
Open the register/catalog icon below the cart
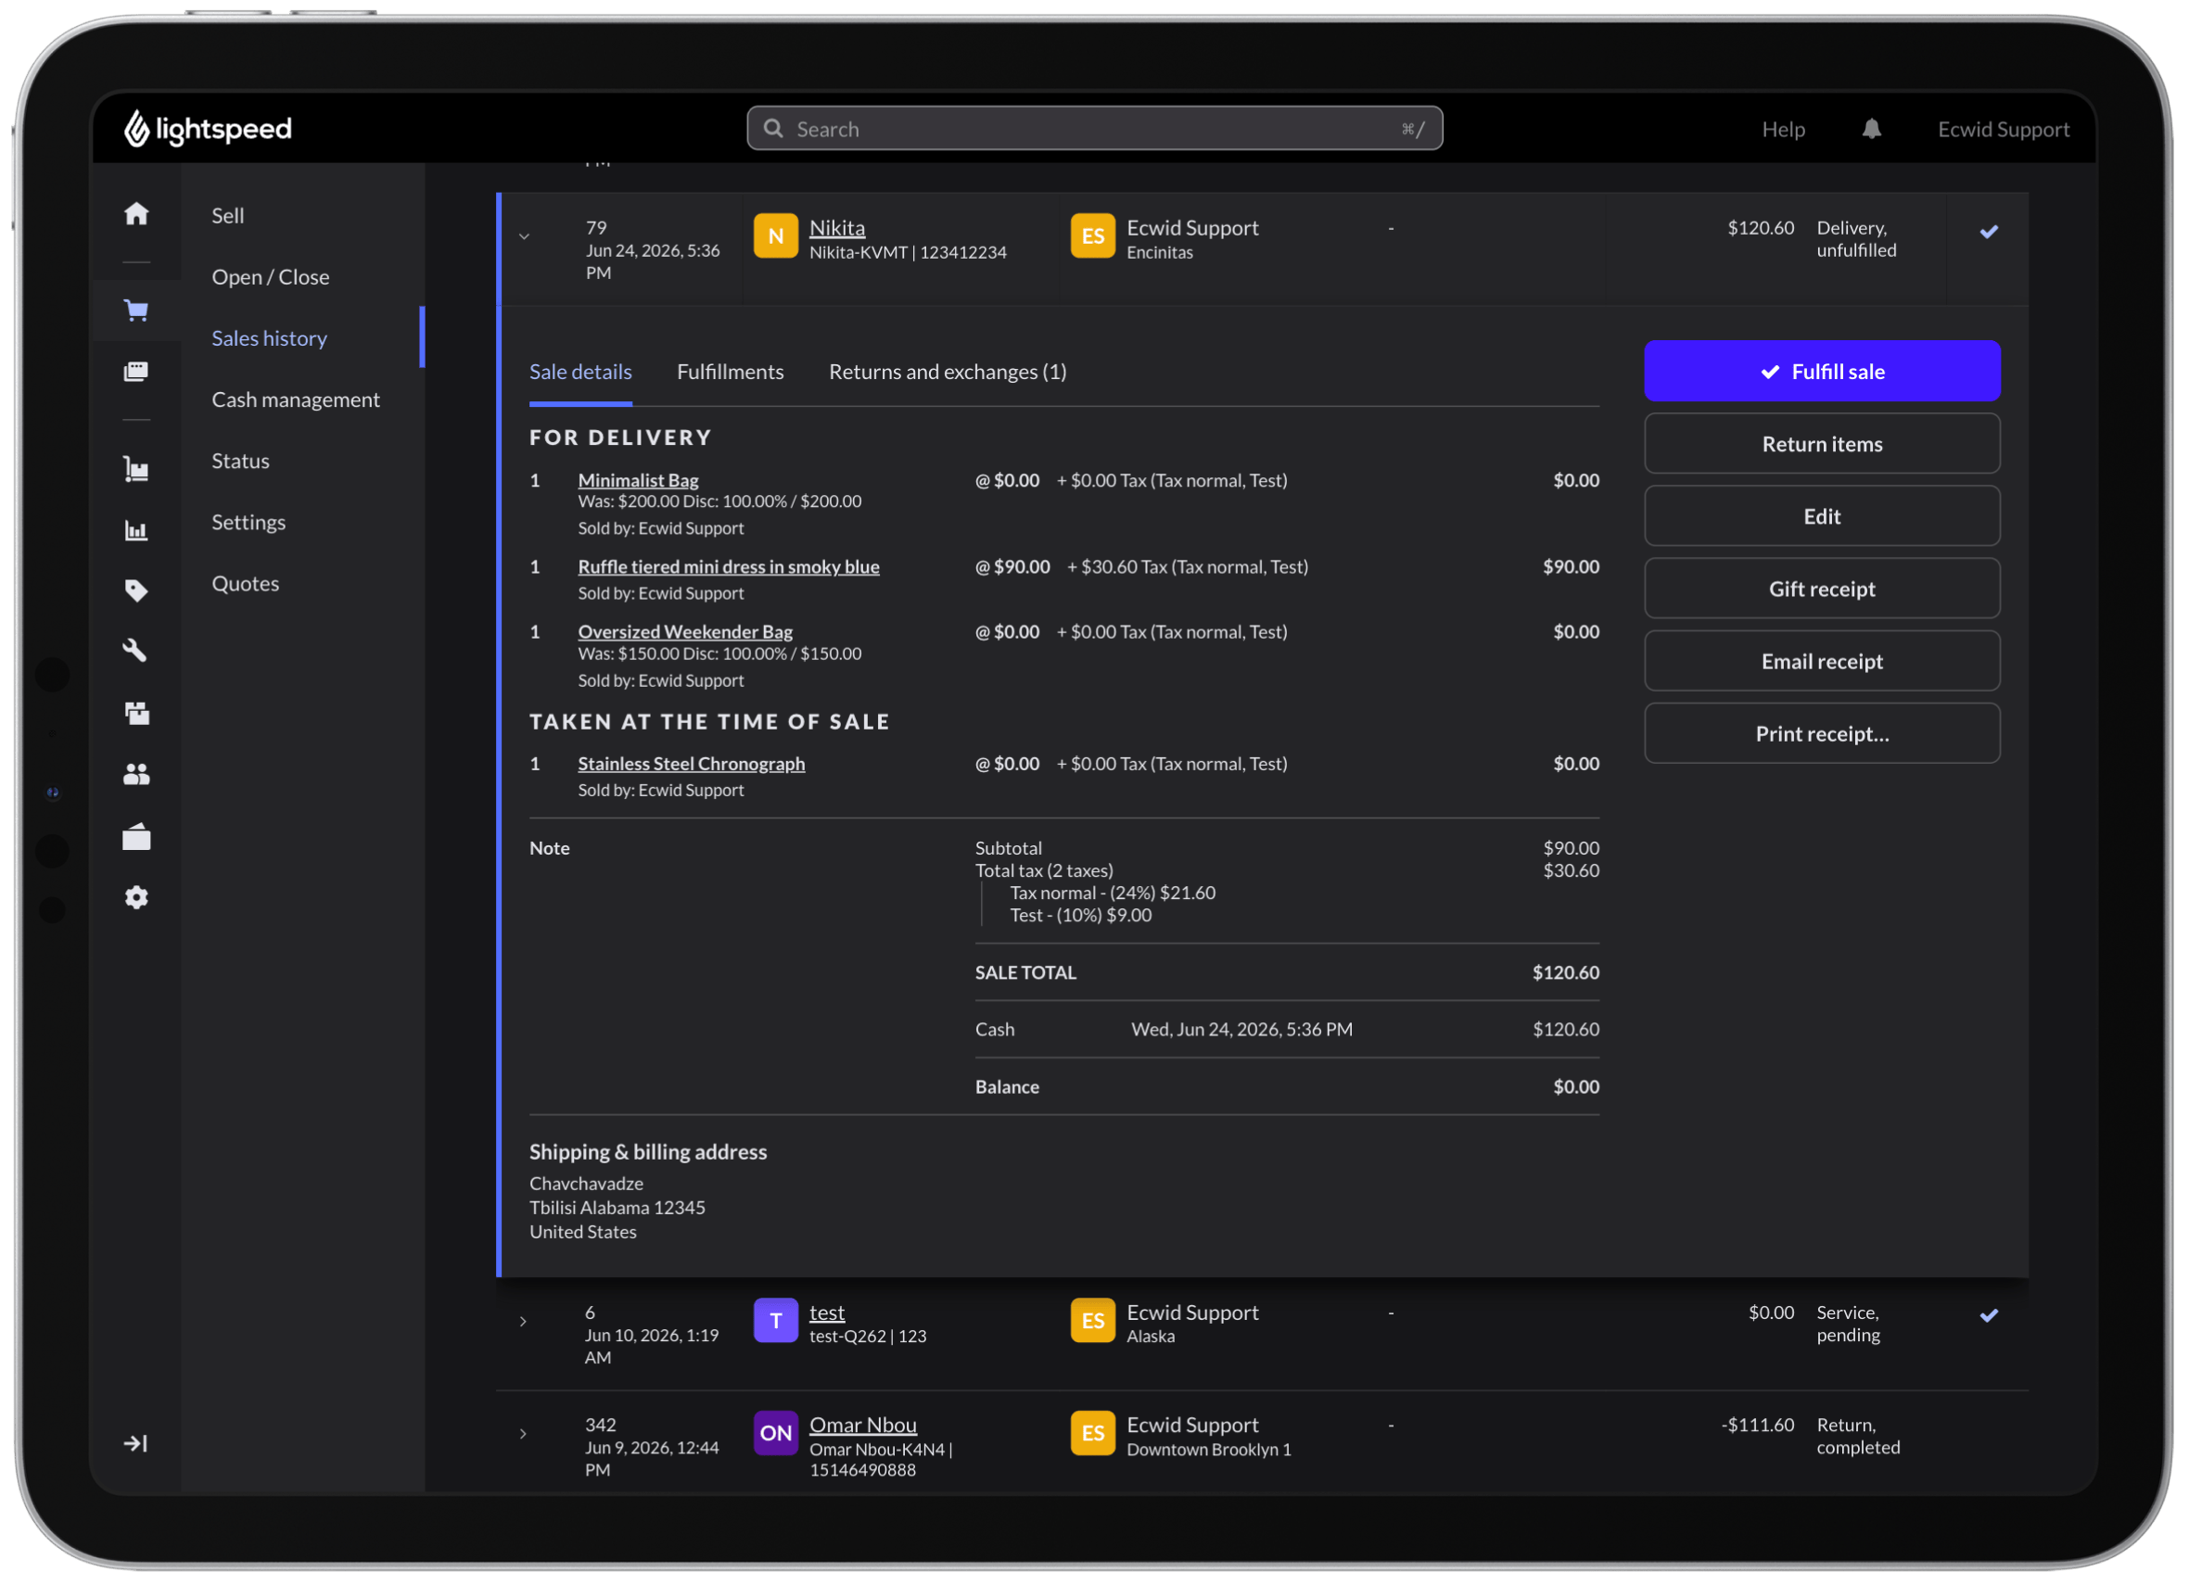tap(136, 373)
